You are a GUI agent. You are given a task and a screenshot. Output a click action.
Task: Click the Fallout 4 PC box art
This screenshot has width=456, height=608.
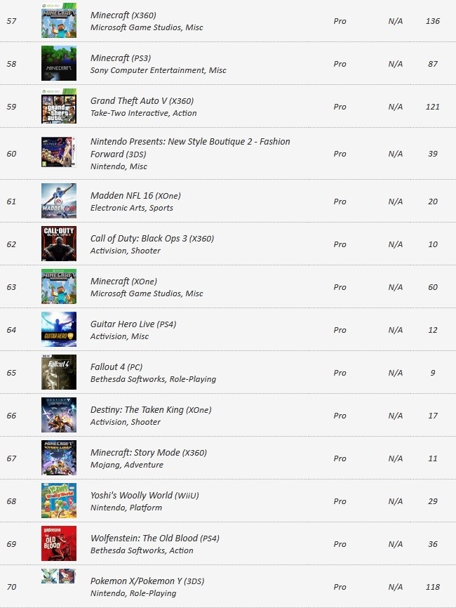point(59,372)
